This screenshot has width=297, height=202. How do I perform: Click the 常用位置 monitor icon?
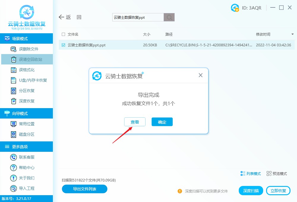coord(13,124)
